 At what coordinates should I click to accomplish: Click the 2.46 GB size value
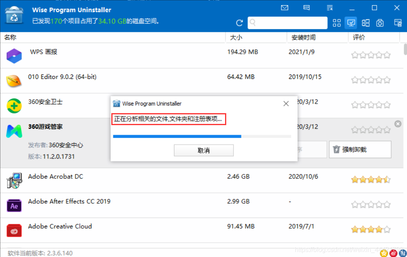coord(238,177)
